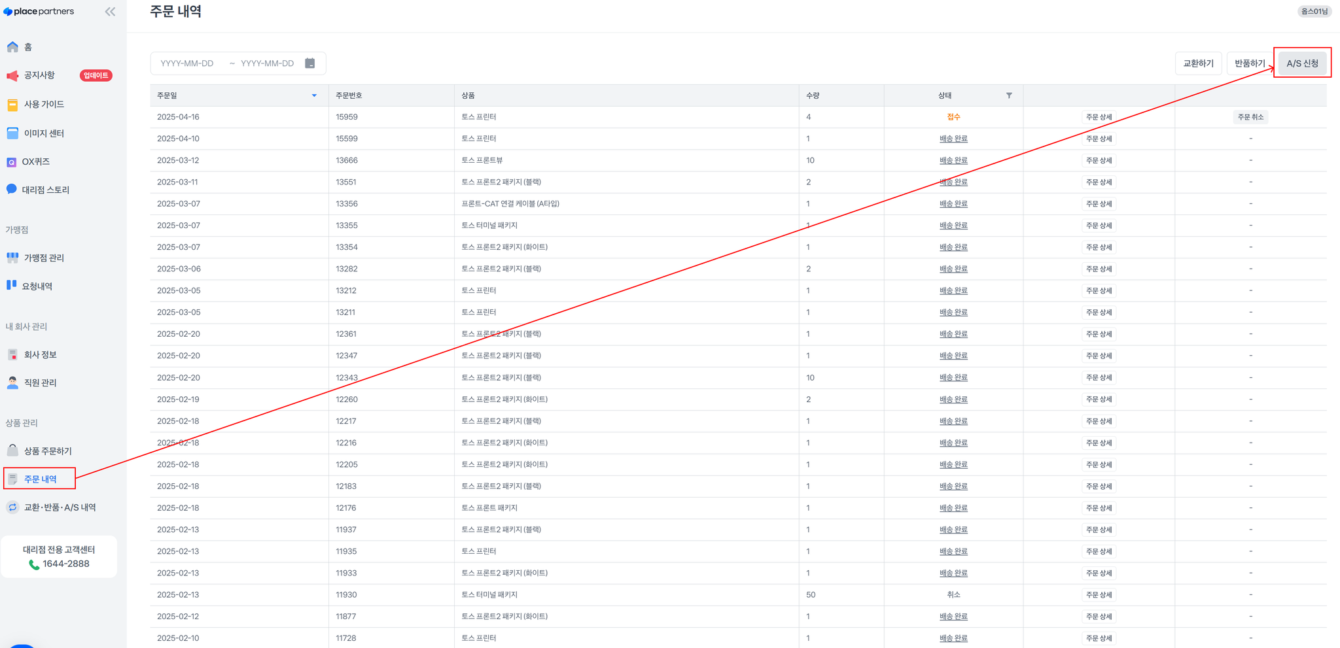Click the 대리점 스토리 speech bubble icon
Image resolution: width=1340 pixels, height=648 pixels.
tap(11, 190)
